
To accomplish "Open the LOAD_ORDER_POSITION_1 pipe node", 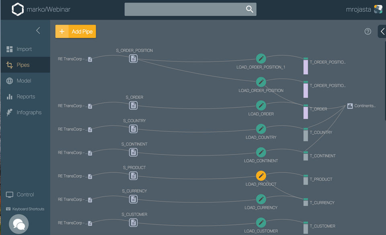I will [x=261, y=59].
